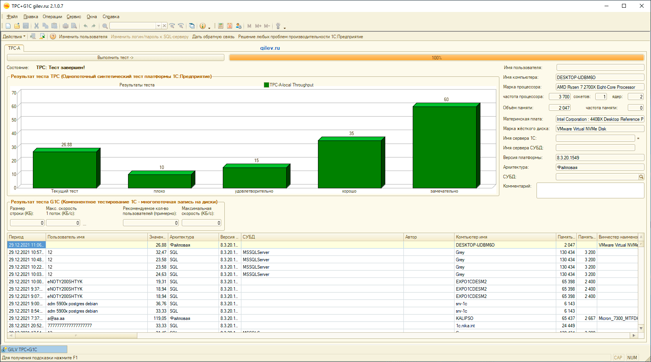651x362 pixels.
Task: Open the calculator icon in toolbar
Action: 220,26
